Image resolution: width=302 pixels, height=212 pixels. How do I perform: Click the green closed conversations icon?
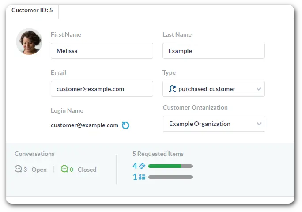pos(64,169)
